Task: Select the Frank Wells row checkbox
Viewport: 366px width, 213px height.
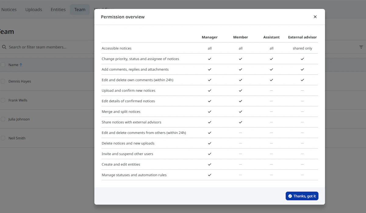Action: point(3,100)
